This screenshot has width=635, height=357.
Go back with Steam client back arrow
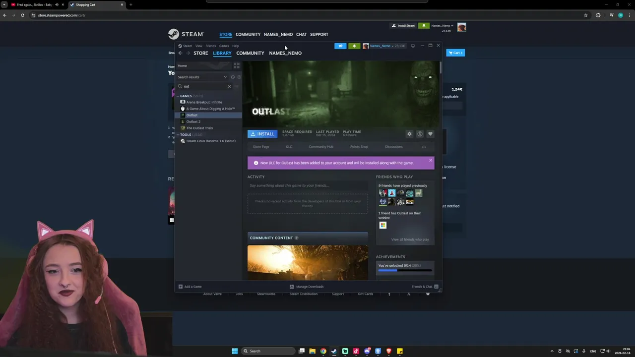181,53
